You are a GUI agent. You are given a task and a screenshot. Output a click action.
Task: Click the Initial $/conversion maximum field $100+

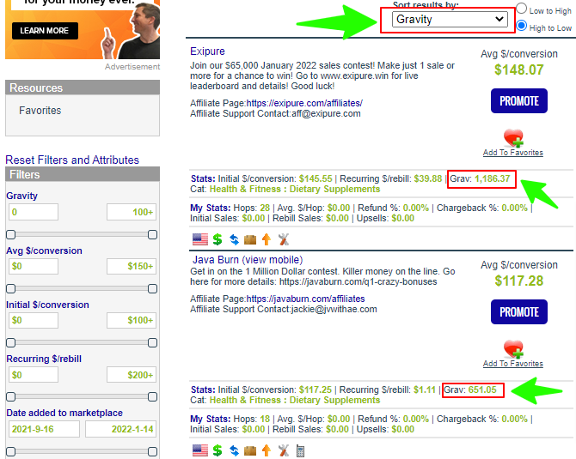pyautogui.click(x=132, y=320)
